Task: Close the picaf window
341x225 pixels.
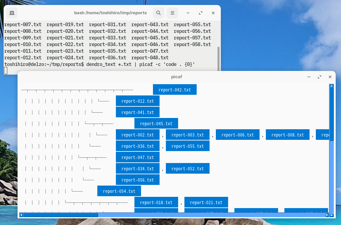Action: [330, 77]
